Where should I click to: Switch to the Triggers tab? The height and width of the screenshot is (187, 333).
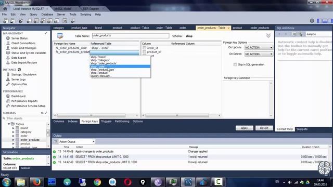point(106,121)
